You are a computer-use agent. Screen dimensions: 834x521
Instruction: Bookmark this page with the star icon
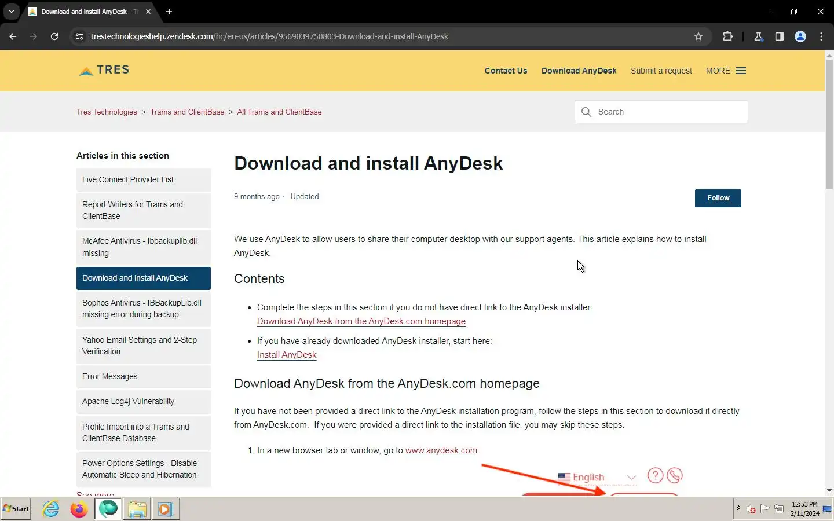pyautogui.click(x=698, y=36)
